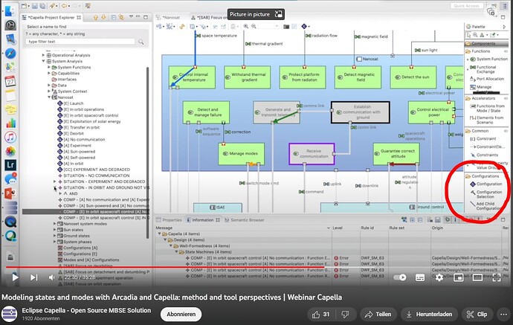
Task: Click the Abonnieren subscribe button
Action: point(181,314)
